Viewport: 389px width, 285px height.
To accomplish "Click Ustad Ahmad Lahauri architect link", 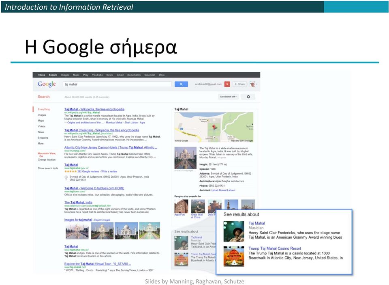I will [223, 190].
